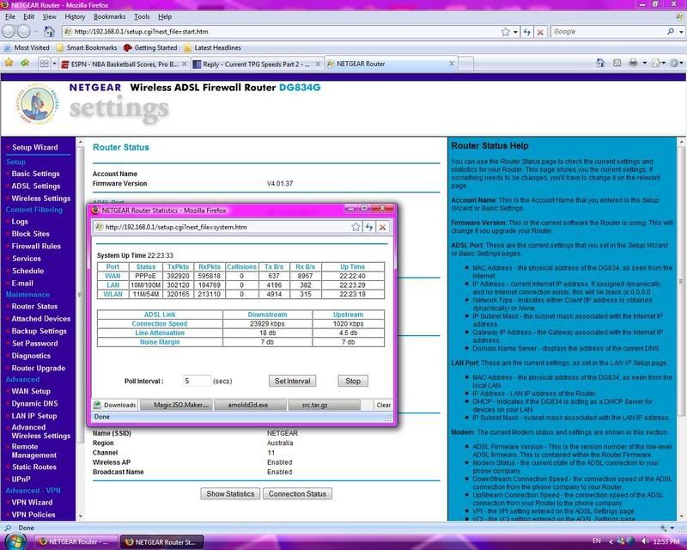
Task: Click the Poll Interval input field
Action: [x=197, y=381]
